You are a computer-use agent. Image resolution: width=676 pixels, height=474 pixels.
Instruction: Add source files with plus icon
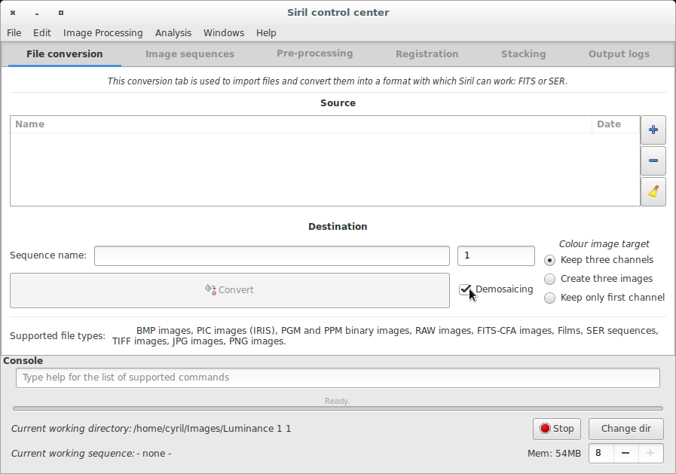(x=653, y=130)
